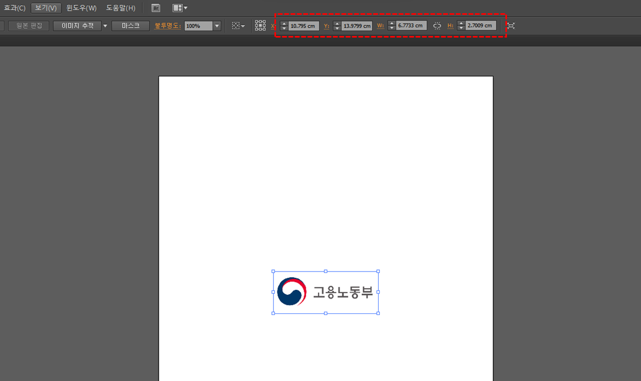Screen dimensions: 641x381
Task: Open the 윈도우(W) menu
Action: click(81, 8)
